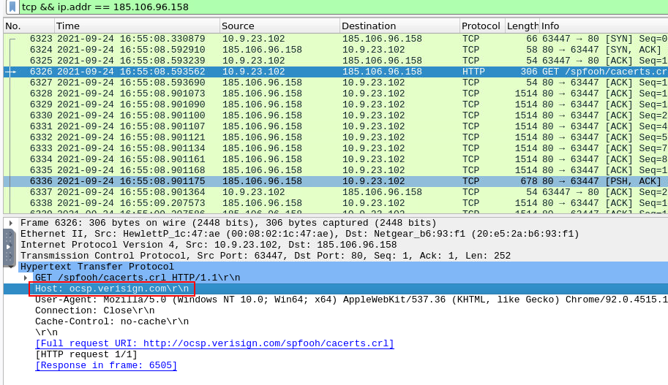Click length 678 in packet 6336

(x=529, y=181)
